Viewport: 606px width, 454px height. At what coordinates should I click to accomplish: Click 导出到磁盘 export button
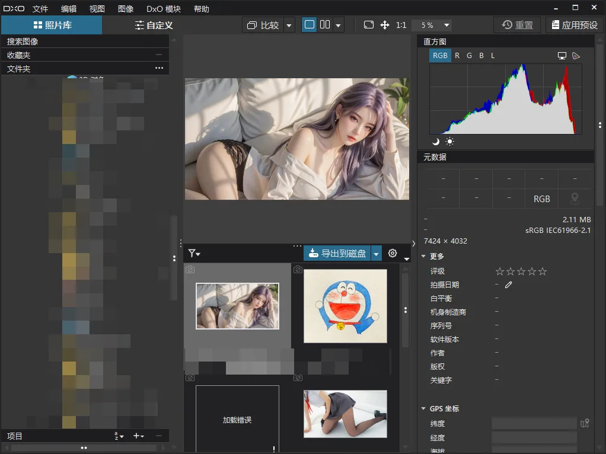tap(337, 254)
